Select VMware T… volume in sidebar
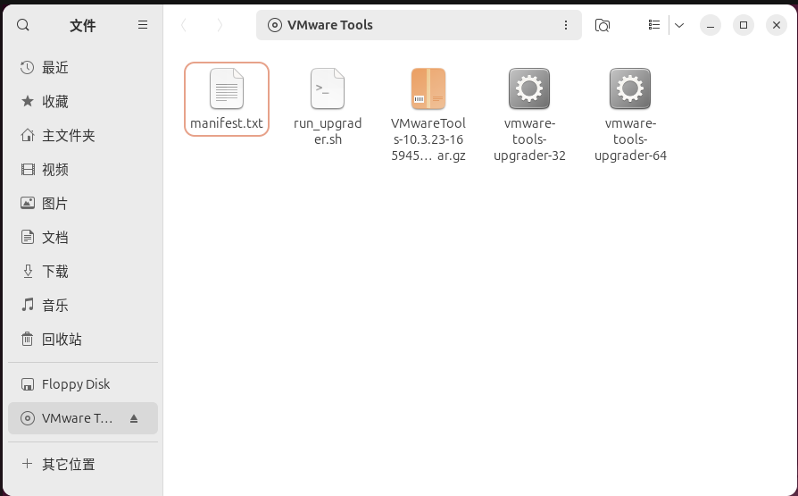 [83, 418]
